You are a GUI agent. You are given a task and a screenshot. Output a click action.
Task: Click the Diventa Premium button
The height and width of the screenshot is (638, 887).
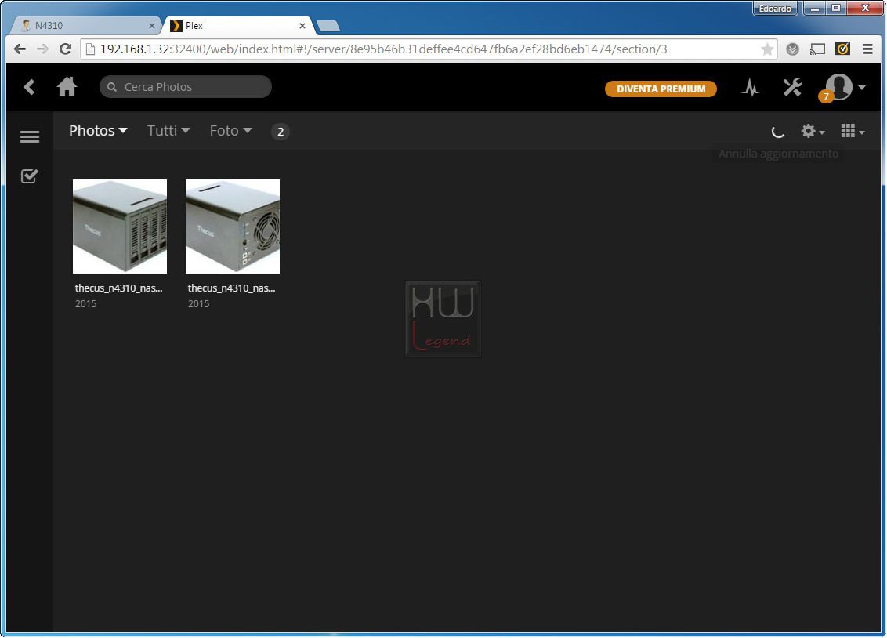(x=661, y=89)
